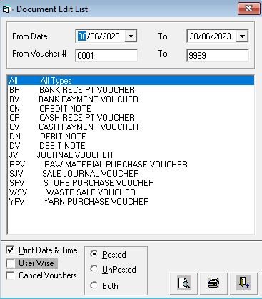
Task: Click the From Voucher # field with 0001
Action: [x=106, y=55]
